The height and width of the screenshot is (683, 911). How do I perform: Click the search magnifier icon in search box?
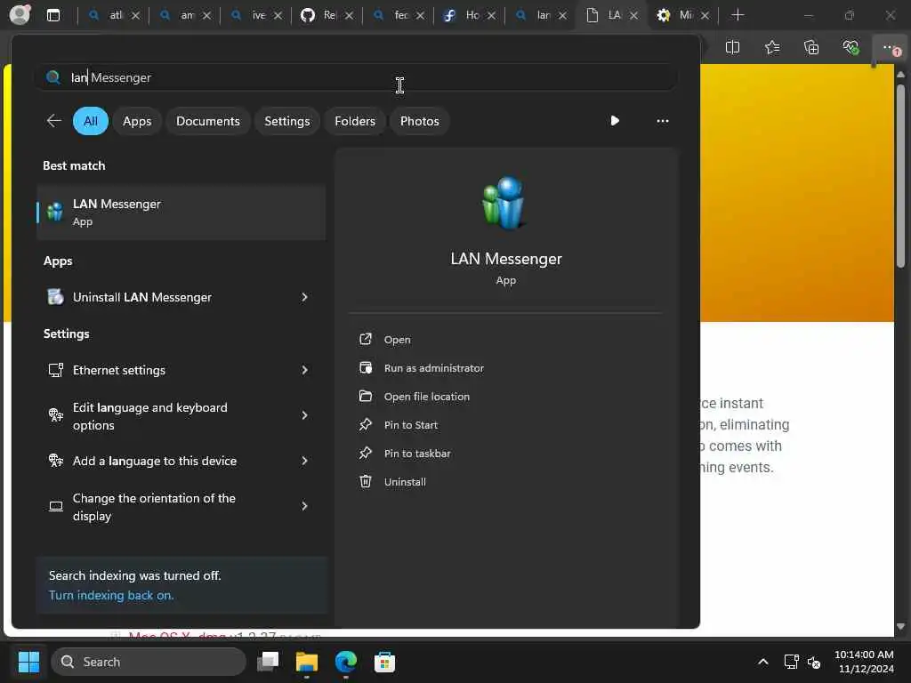pyautogui.click(x=53, y=77)
